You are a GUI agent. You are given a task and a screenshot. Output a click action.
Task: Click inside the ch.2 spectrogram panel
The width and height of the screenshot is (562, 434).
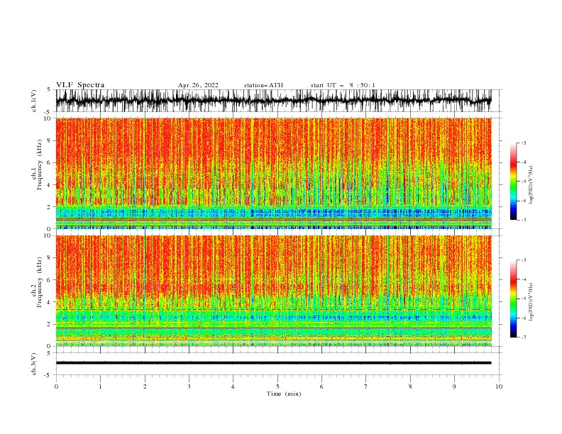click(x=273, y=291)
